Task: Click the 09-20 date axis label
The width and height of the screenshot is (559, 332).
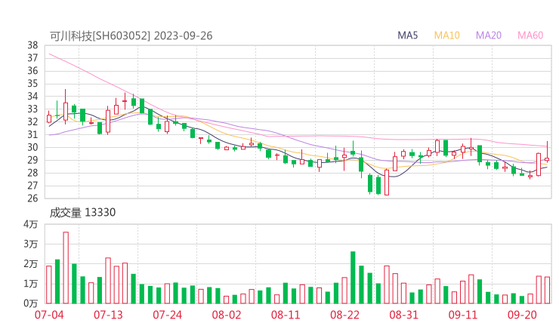Action: tap(522, 315)
